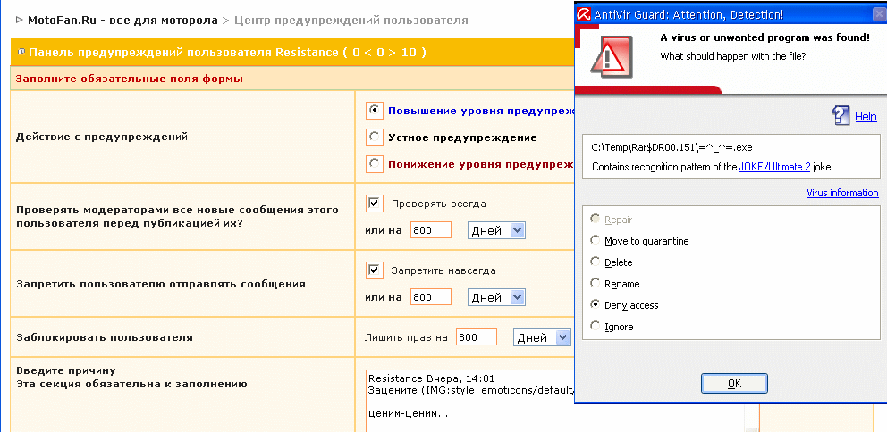Open Дней dropdown in Заблокировать пользователя row
887x432 pixels.
coord(542,337)
